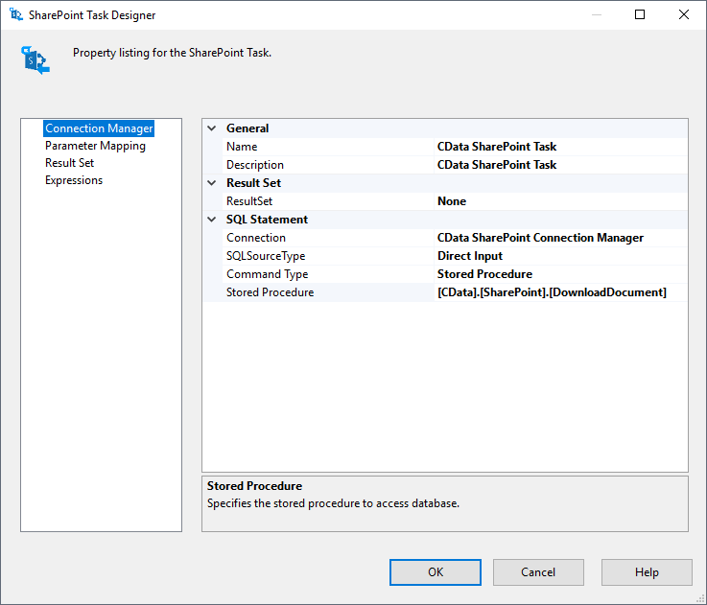Edit the Description property value
The width and height of the screenshot is (707, 605).
click(x=560, y=165)
